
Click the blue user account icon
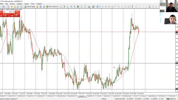(x=41, y=7)
